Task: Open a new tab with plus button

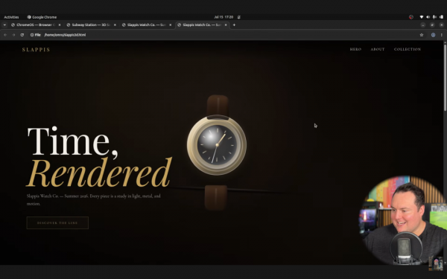Action: [234, 25]
